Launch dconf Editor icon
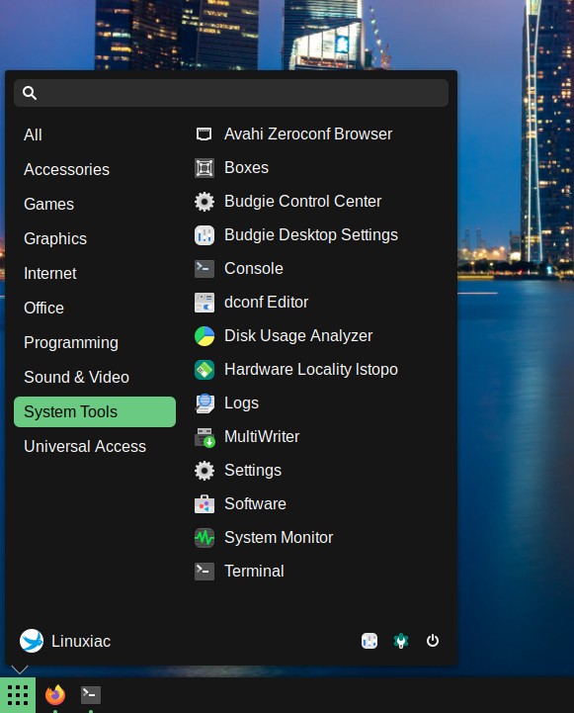The height and width of the screenshot is (713, 574). (x=205, y=303)
